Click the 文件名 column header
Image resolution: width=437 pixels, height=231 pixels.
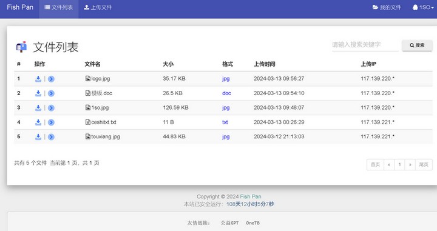pyautogui.click(x=92, y=64)
